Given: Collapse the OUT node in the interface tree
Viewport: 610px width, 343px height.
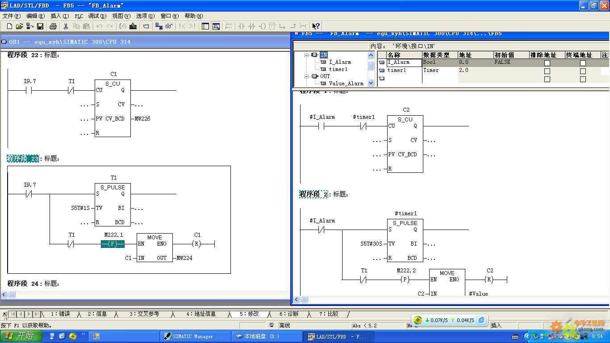Looking at the screenshot, I should (307, 76).
